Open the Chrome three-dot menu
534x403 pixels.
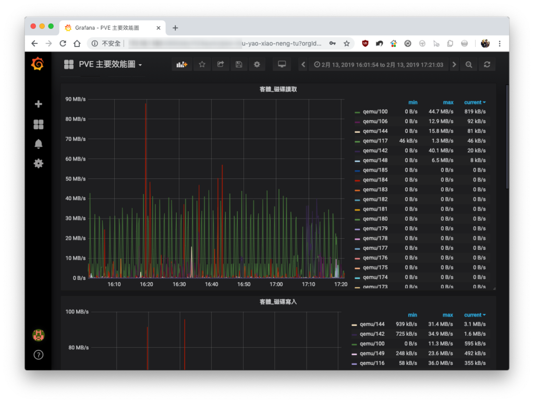tap(500, 44)
